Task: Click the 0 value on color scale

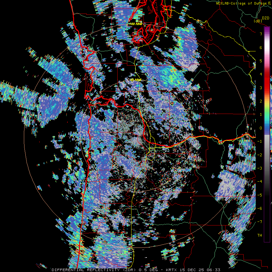Action: [261, 128]
